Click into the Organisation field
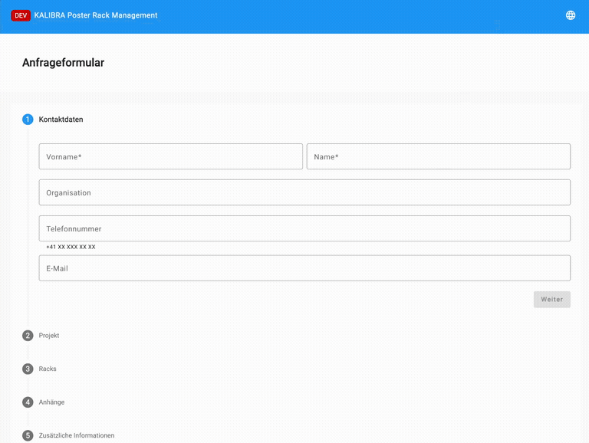 (304, 192)
